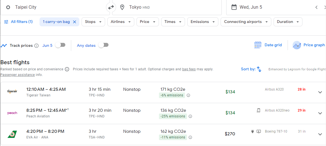
Task: Expand the Connecting airports dropdown
Action: (246, 22)
